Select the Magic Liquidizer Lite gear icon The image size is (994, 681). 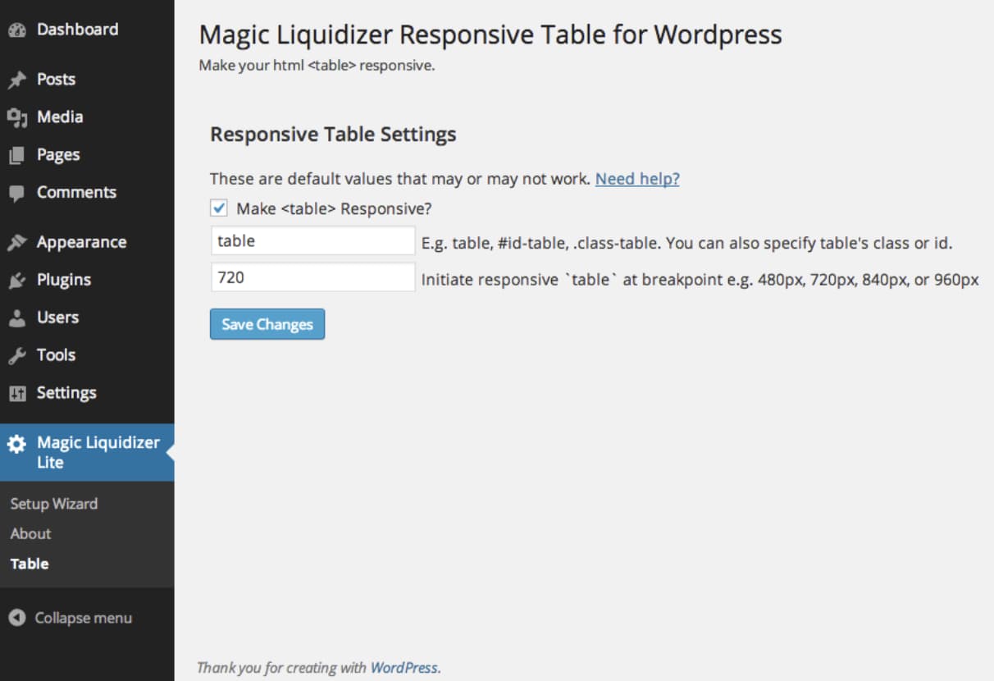[18, 442]
